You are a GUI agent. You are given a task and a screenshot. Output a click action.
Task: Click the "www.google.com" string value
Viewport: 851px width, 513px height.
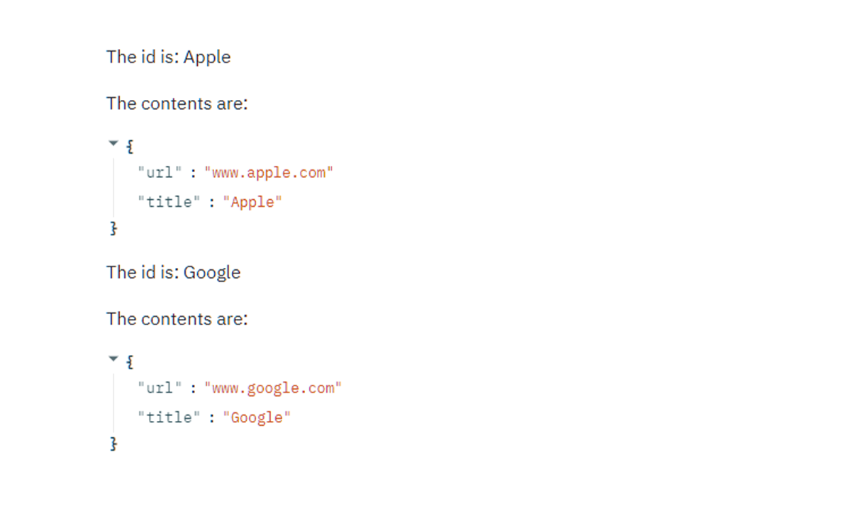(273, 388)
